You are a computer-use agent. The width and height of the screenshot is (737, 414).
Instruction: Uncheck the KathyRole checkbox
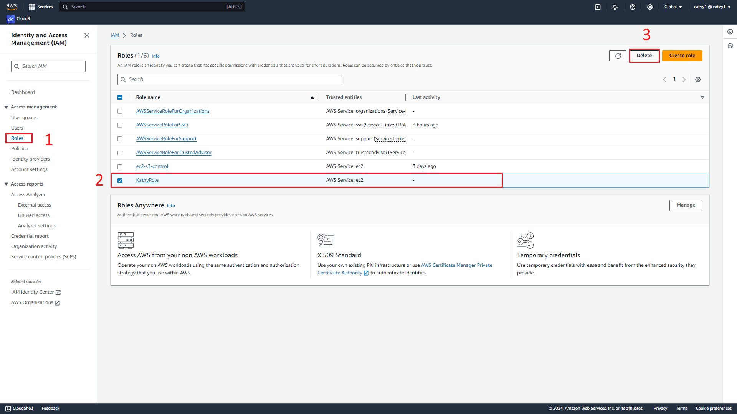pos(120,180)
